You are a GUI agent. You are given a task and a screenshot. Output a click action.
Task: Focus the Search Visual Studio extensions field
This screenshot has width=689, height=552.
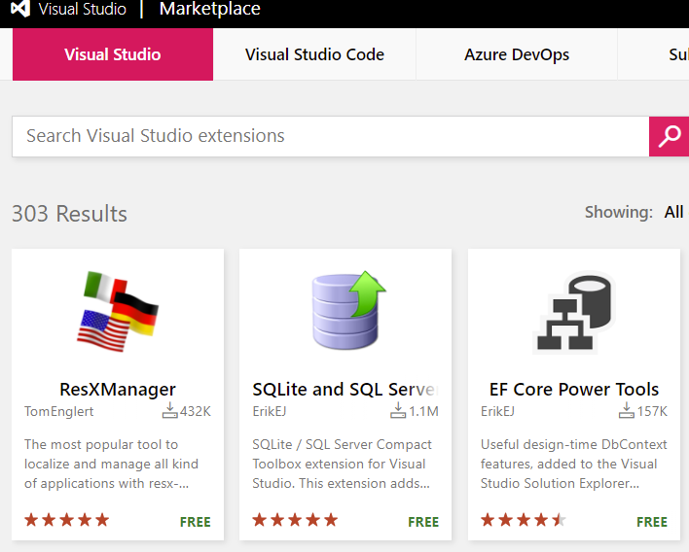point(331,136)
